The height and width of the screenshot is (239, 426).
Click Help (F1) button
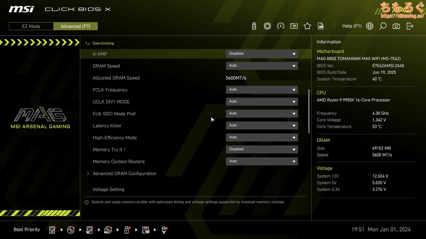352,26
